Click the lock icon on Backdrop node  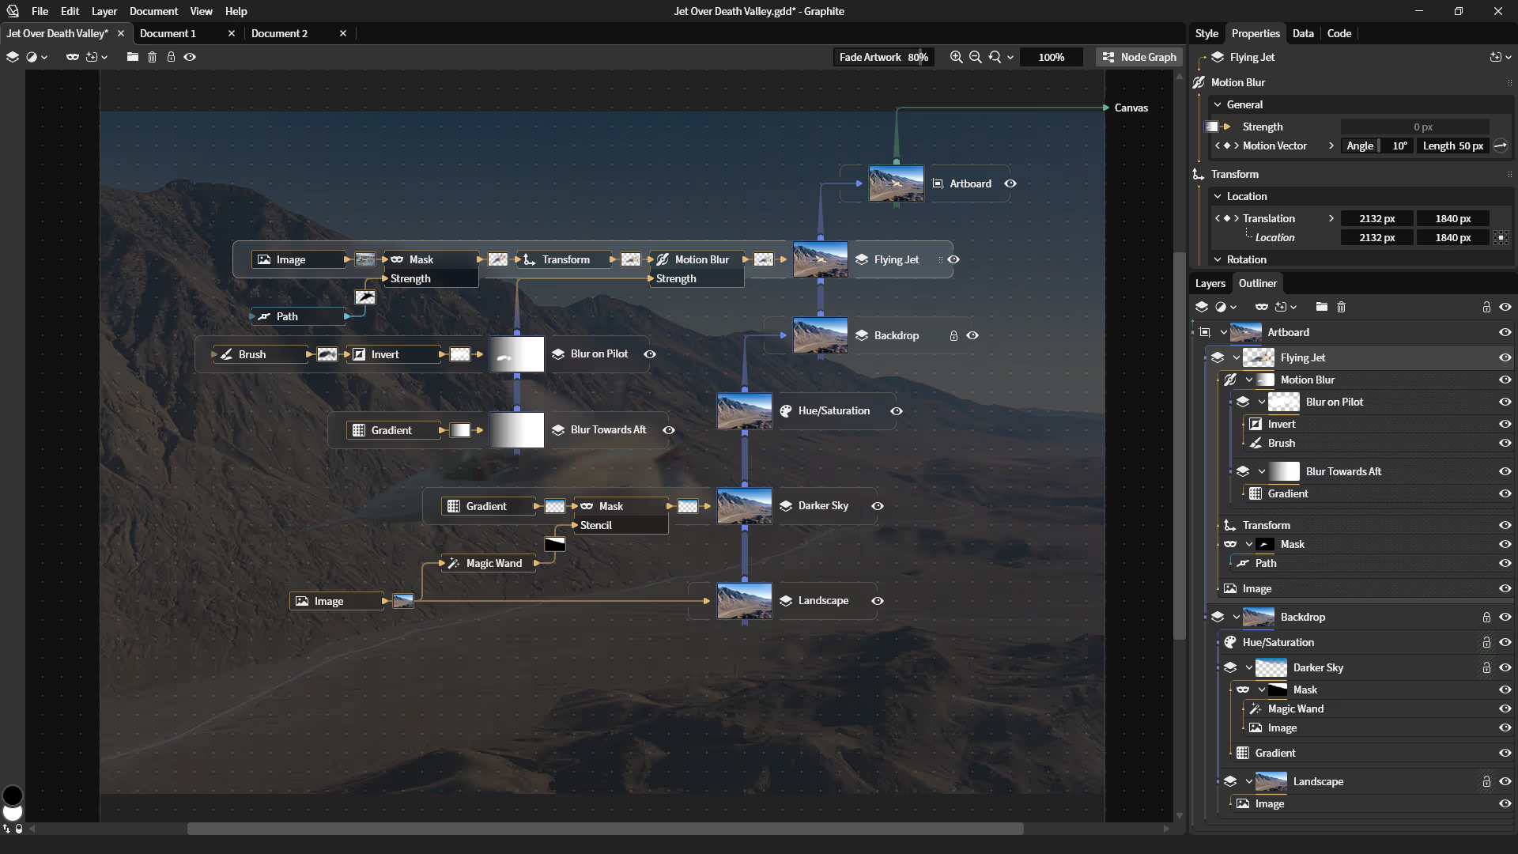pos(953,335)
